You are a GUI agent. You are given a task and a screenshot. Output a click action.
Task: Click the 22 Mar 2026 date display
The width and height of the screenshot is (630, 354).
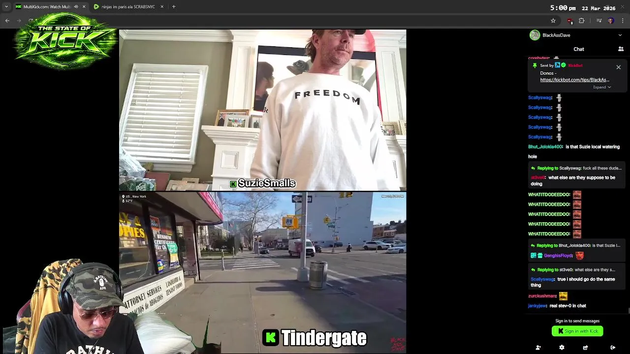tap(598, 8)
